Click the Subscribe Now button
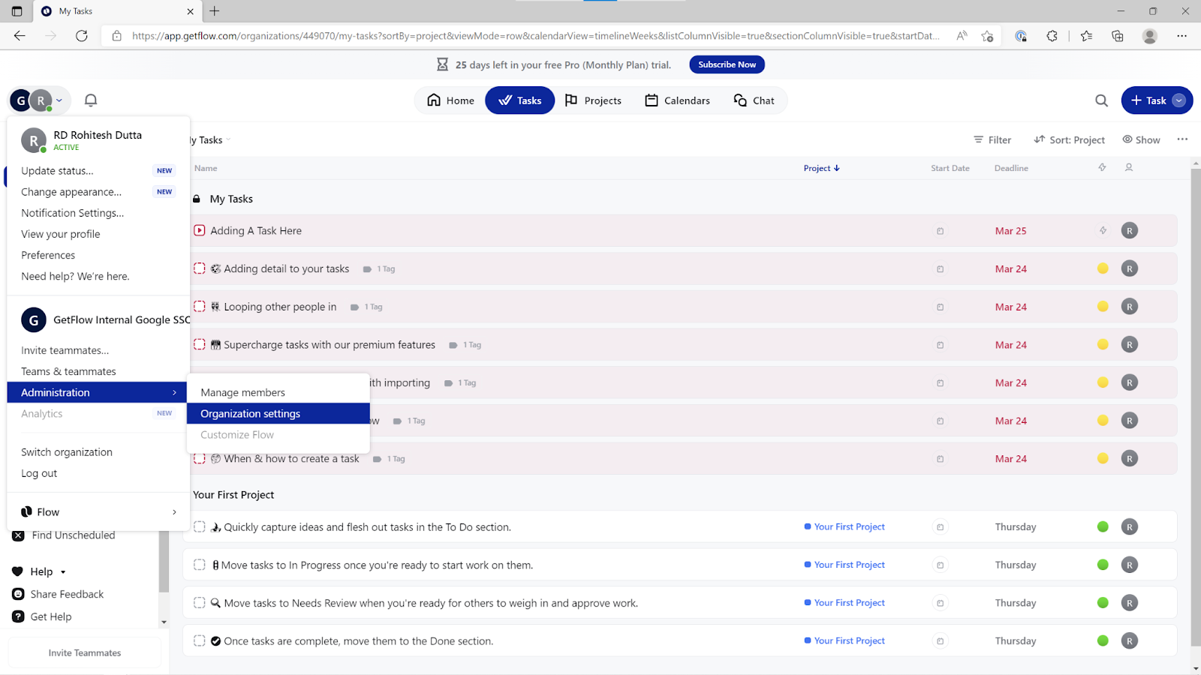Image resolution: width=1201 pixels, height=675 pixels. click(x=727, y=64)
